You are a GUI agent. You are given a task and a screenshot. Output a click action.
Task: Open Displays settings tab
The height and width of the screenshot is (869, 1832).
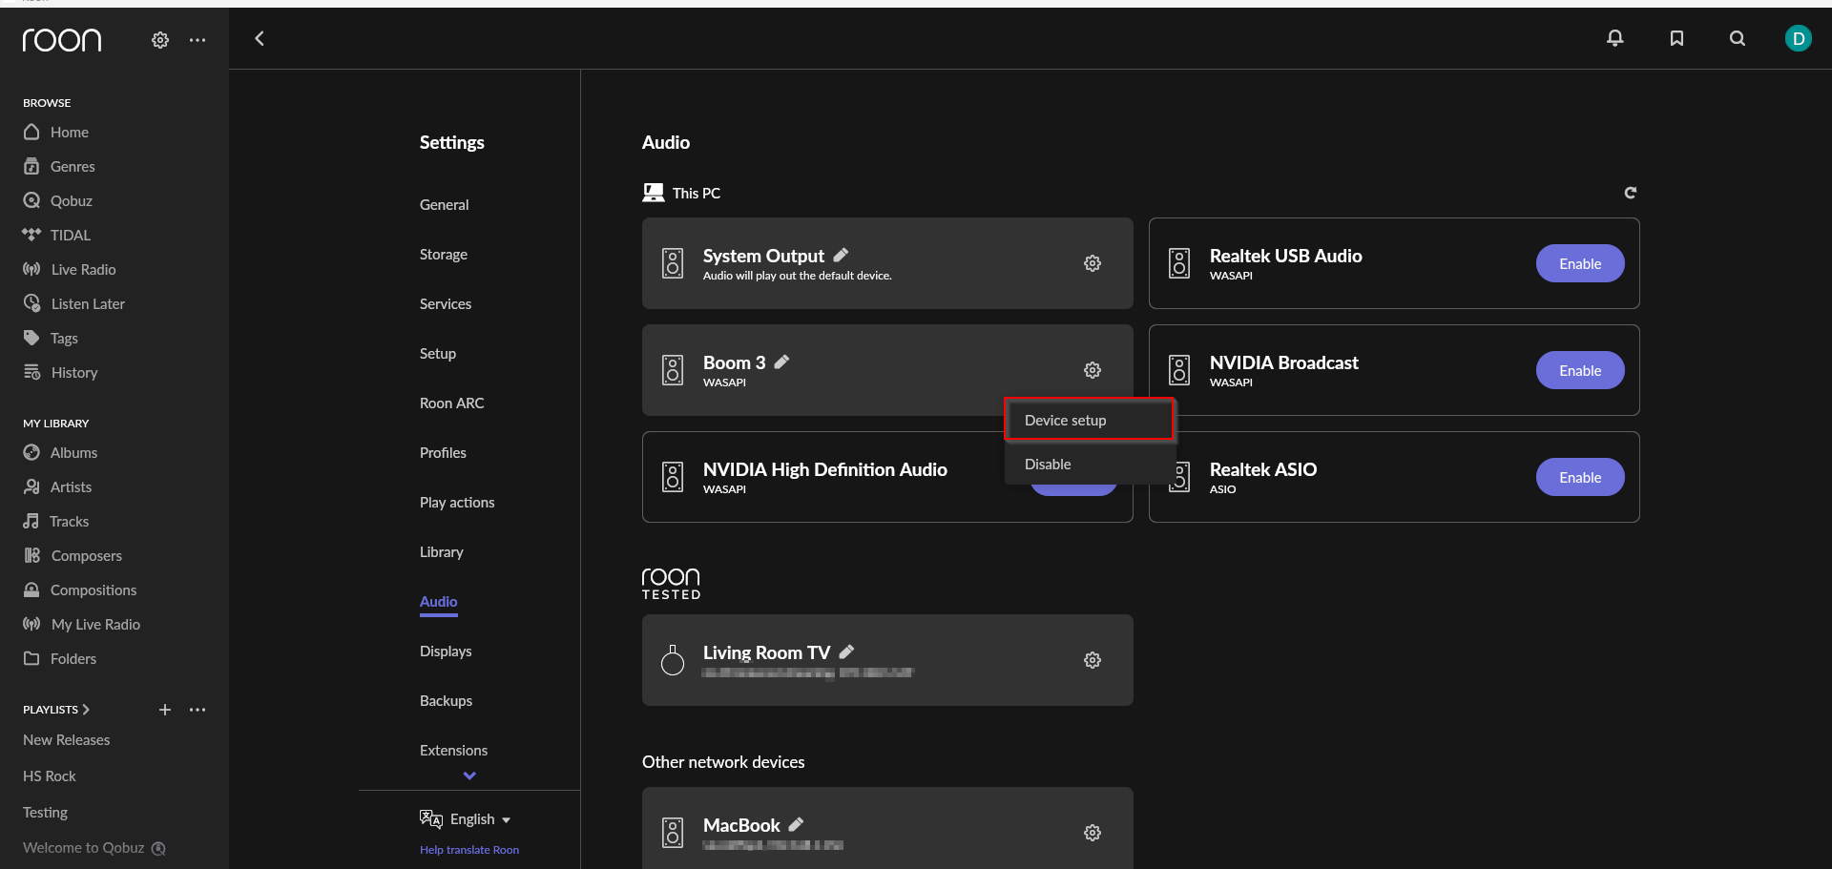click(446, 651)
